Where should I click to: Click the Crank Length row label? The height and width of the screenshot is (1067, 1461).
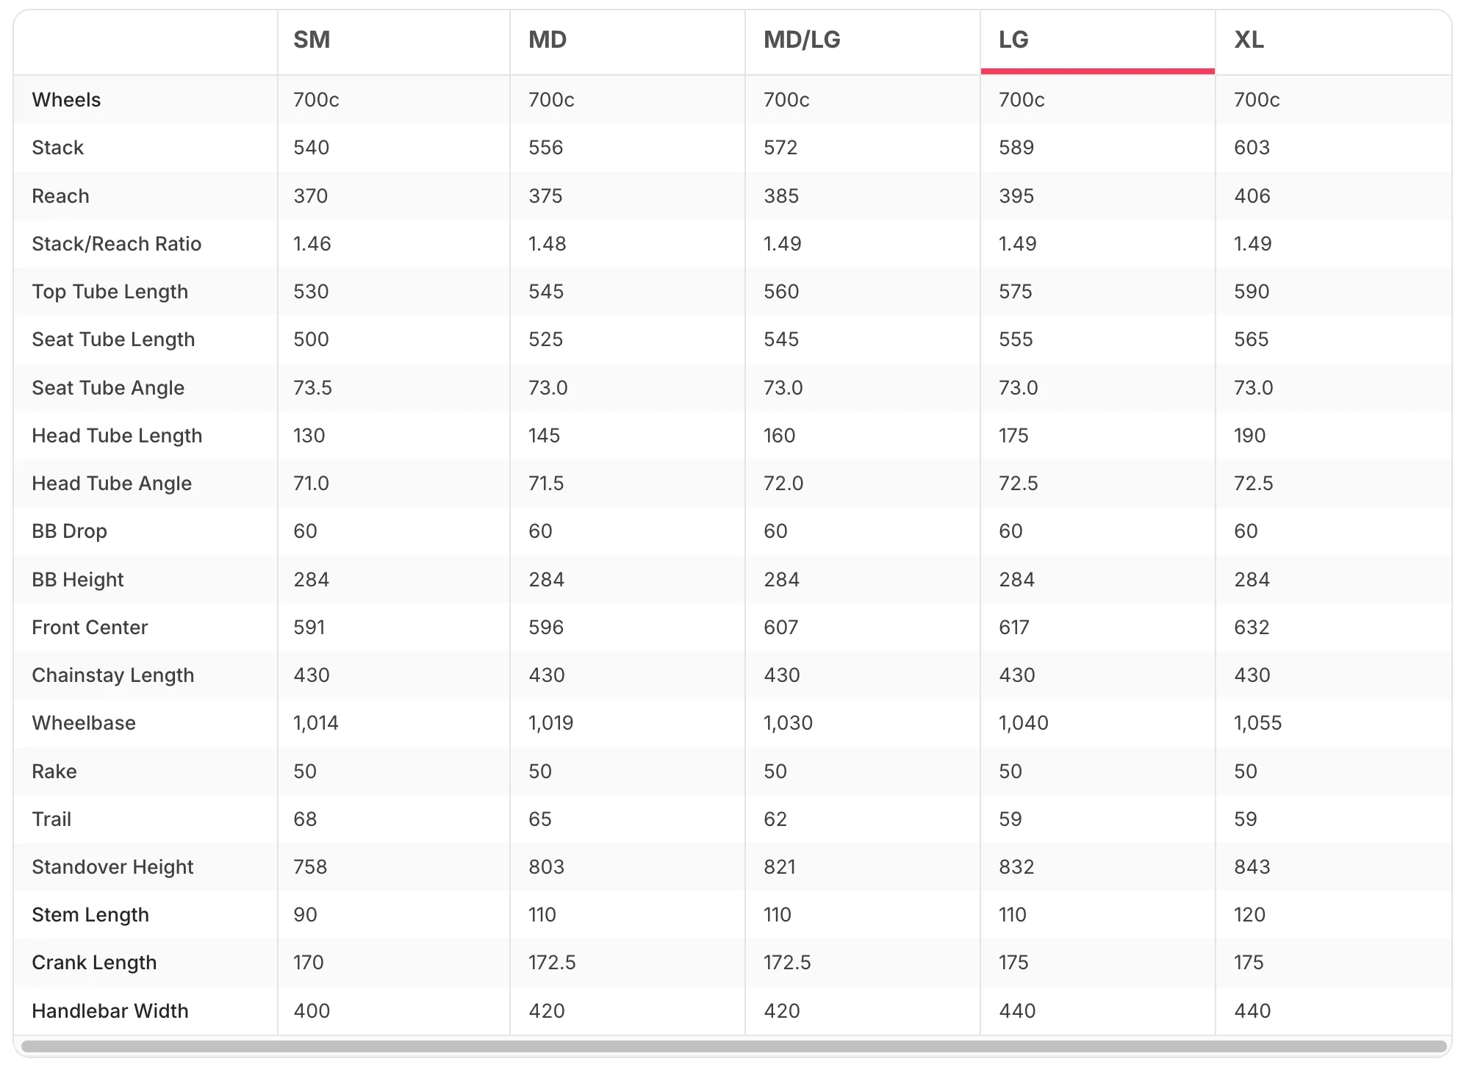click(94, 963)
